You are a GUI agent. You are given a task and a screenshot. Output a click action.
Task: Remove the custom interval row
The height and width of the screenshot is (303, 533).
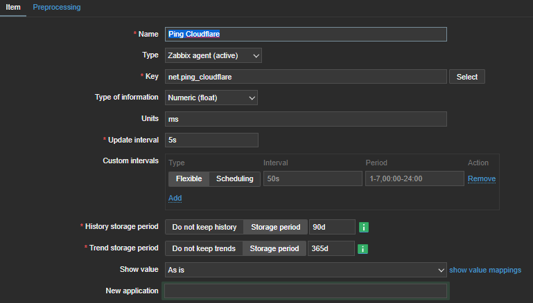pyautogui.click(x=481, y=178)
